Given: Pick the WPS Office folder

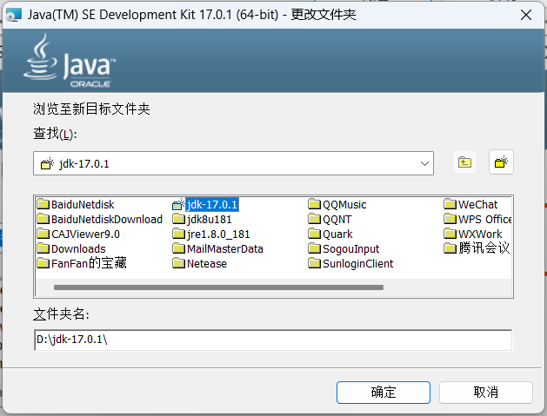Looking at the screenshot, I should pos(477,219).
